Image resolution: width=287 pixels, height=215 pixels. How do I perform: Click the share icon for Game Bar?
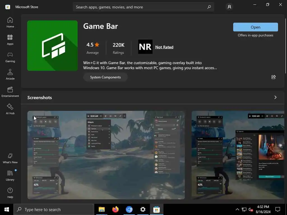pyautogui.click(x=274, y=77)
